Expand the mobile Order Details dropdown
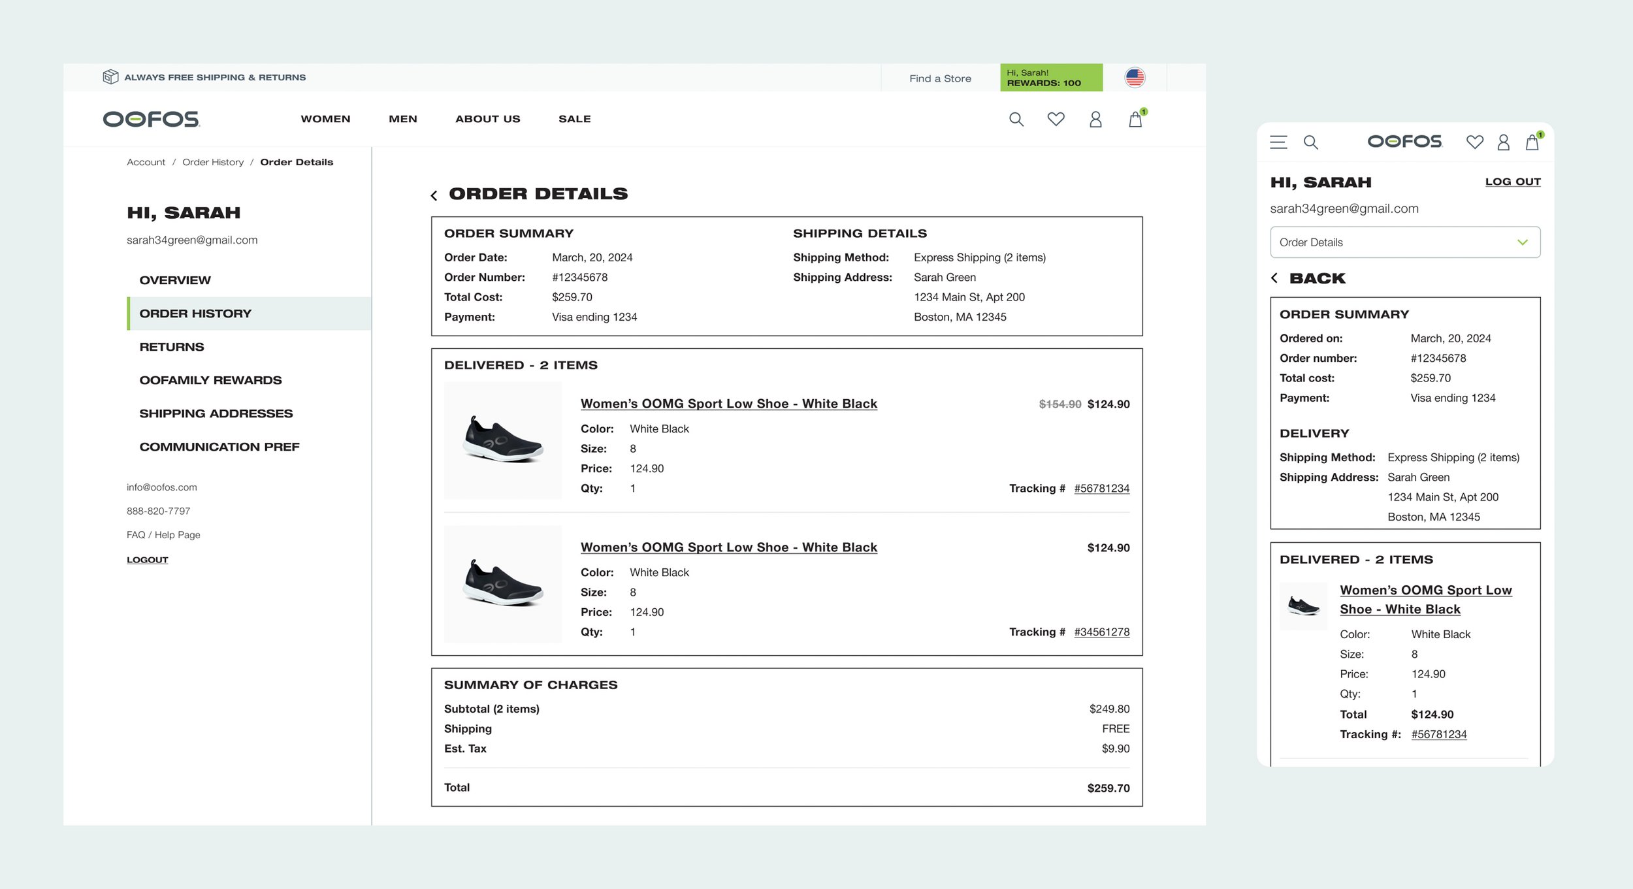Screen dimensions: 1633x889 [1404, 242]
